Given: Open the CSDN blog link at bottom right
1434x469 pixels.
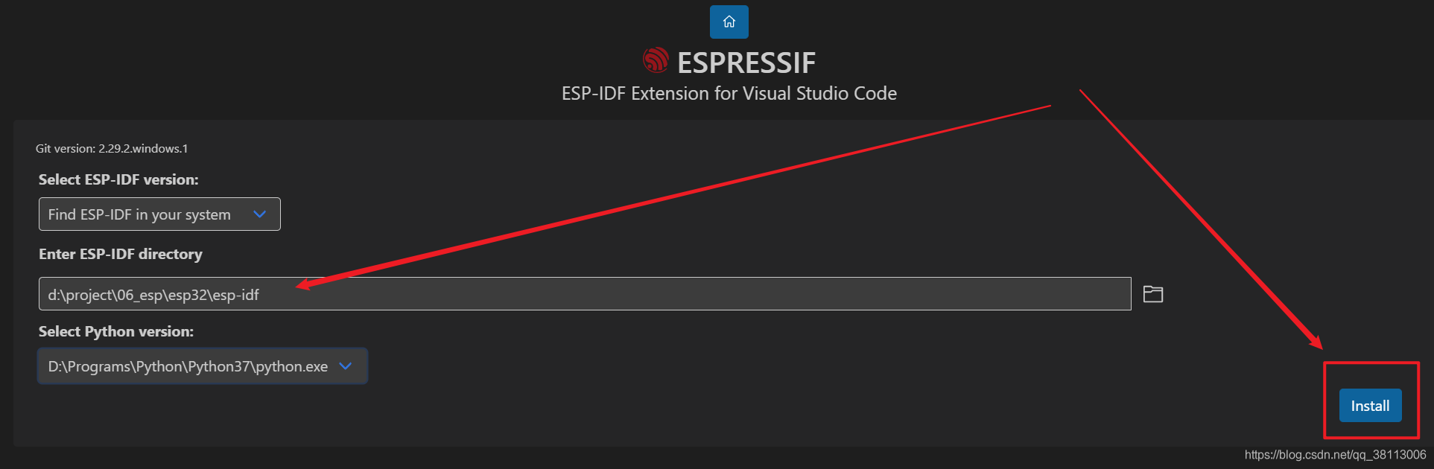Looking at the screenshot, I should 1337,453.
